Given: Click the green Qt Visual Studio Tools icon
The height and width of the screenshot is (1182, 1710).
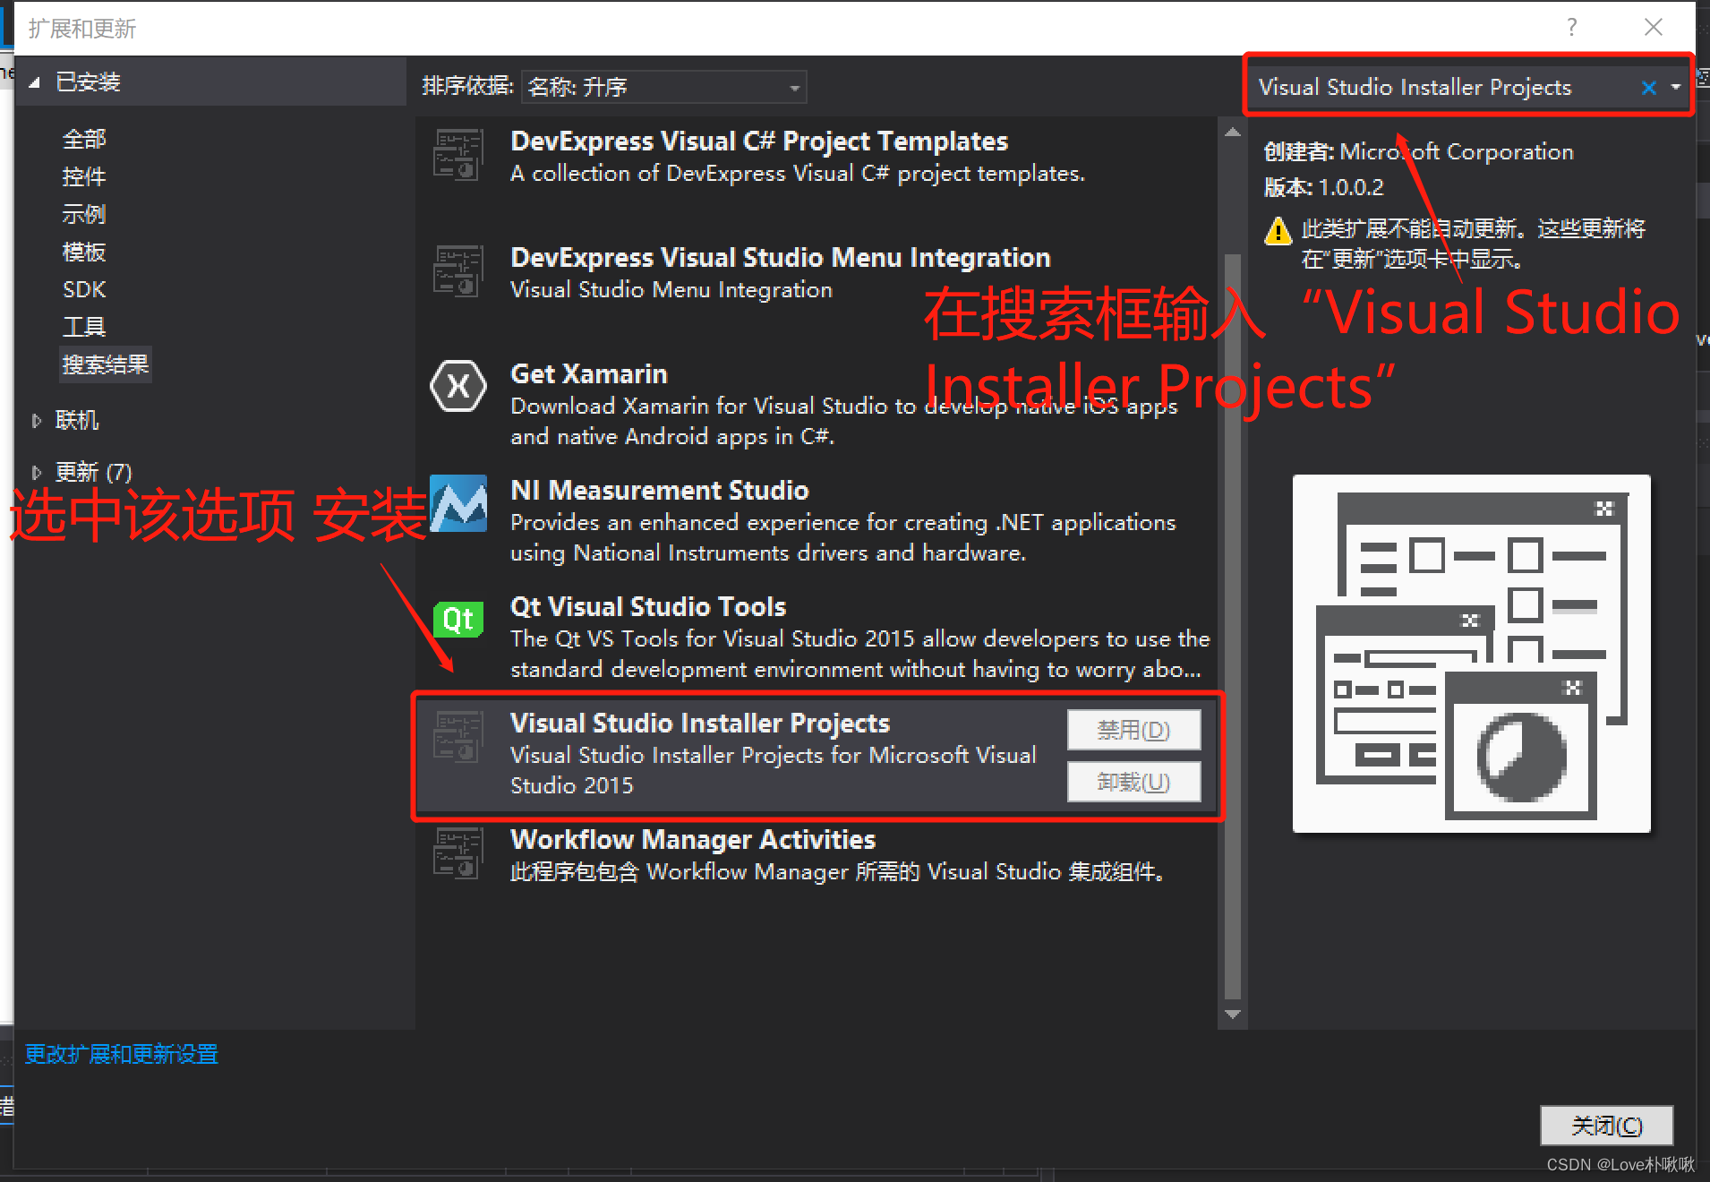Looking at the screenshot, I should tap(458, 619).
